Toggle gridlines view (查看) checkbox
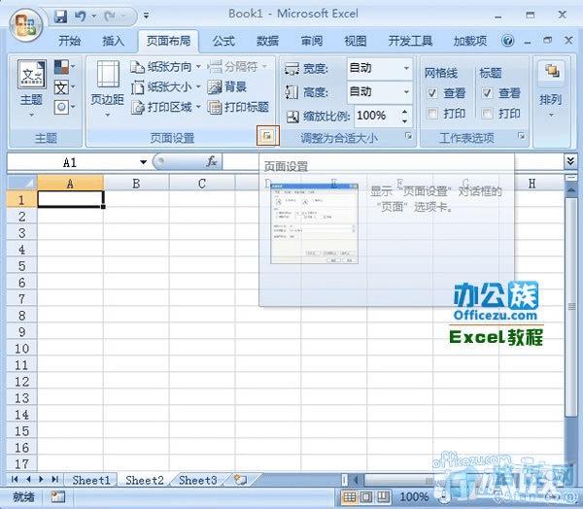The width and height of the screenshot is (583, 509). [432, 92]
